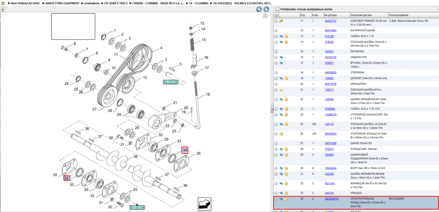This screenshot has height=212, width=439.
Task: Click the blue arrow icon in row 17
Action: [281, 63]
